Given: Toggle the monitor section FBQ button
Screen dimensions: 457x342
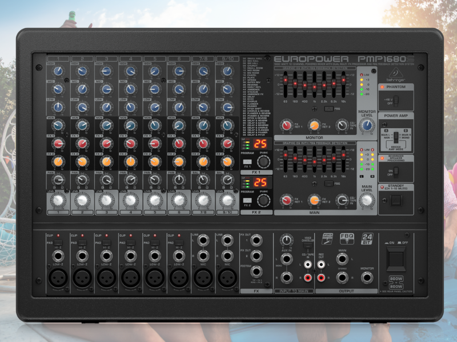Looking at the screenshot, I should coord(329,109).
